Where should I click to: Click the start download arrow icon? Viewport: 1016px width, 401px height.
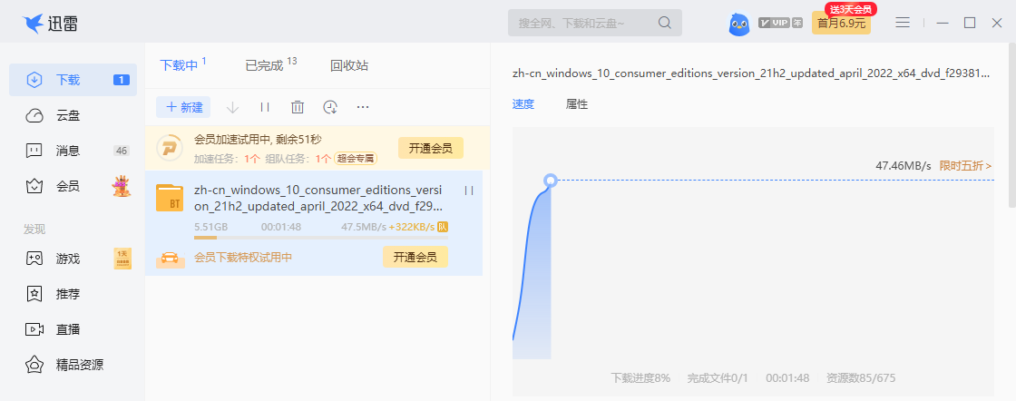[x=232, y=107]
